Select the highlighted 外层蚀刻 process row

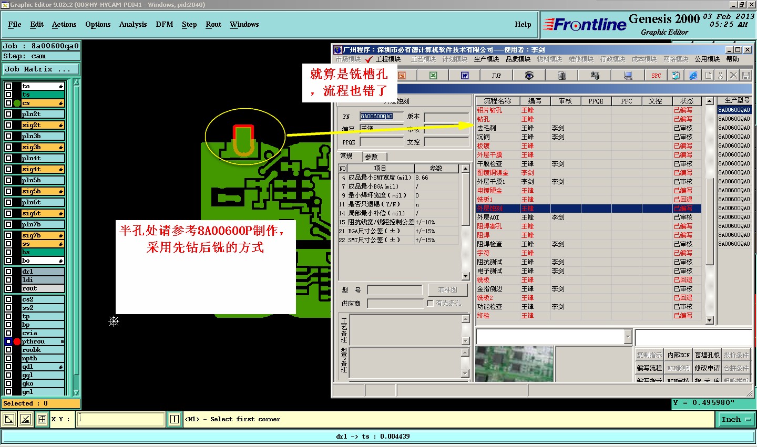tap(589, 209)
